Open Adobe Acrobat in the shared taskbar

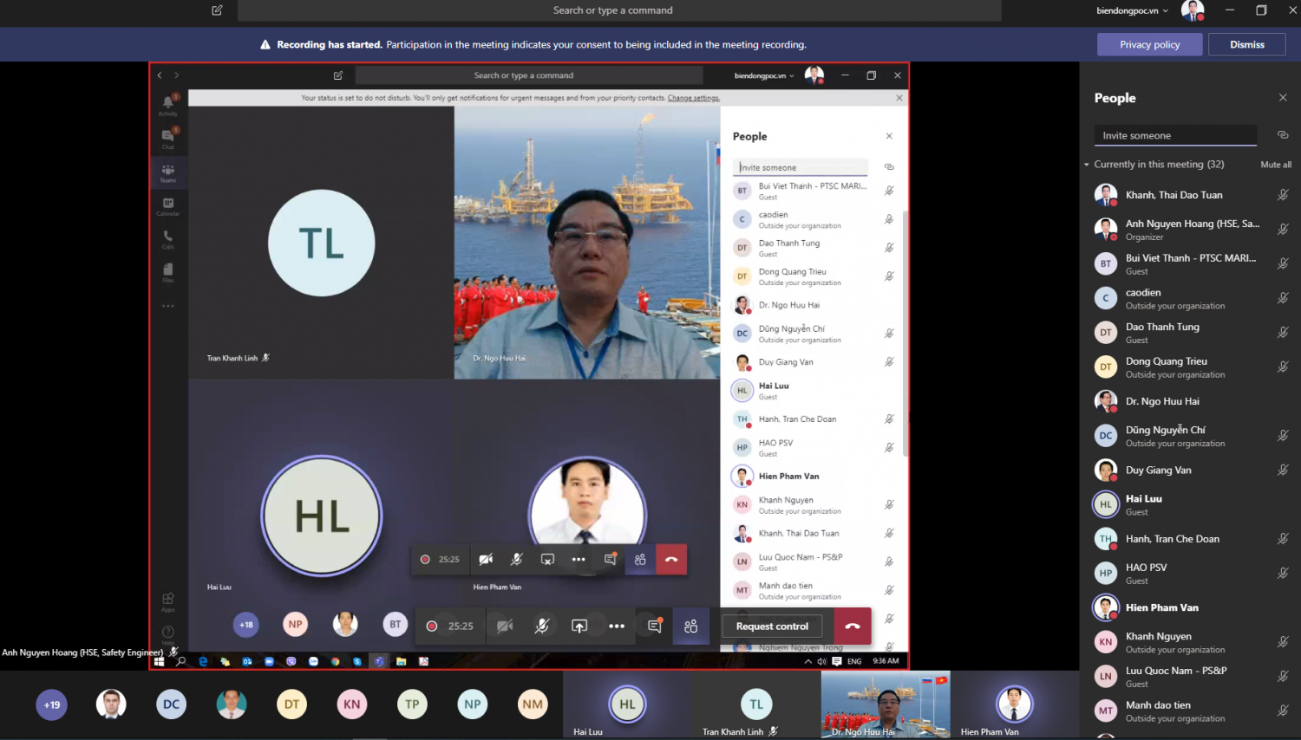(x=423, y=661)
